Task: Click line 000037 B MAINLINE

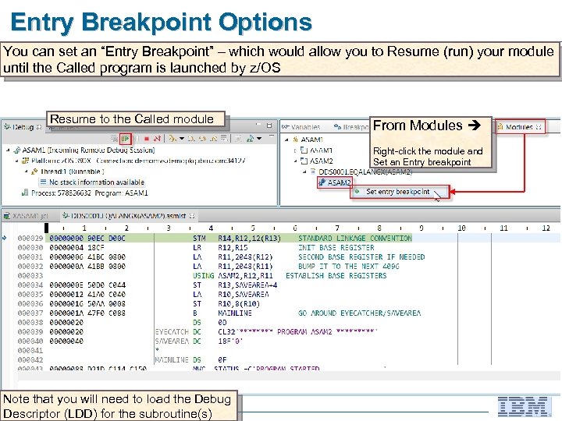Action: point(222,313)
